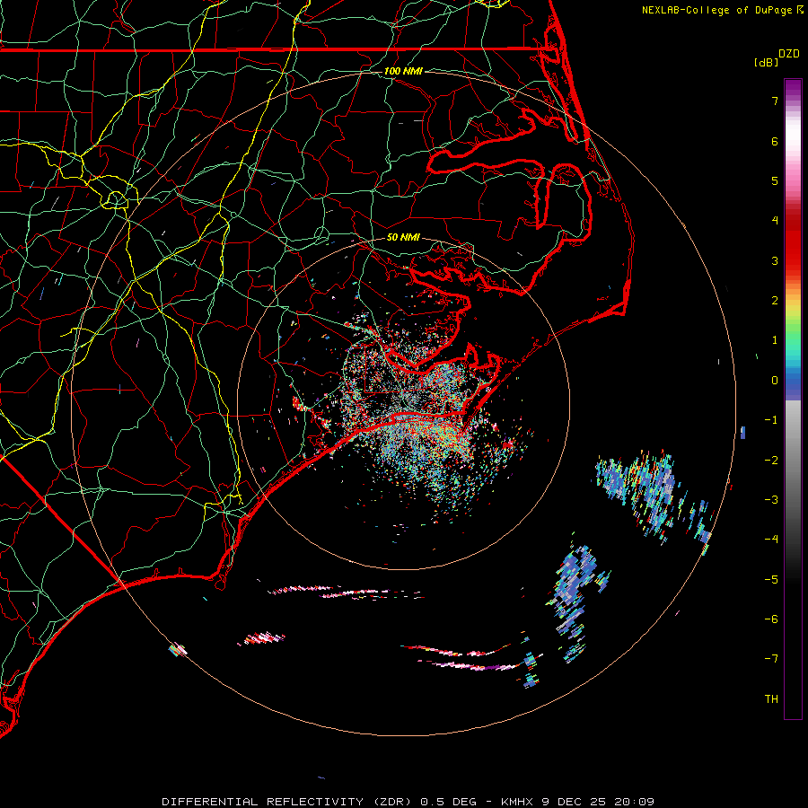808x808 pixels.
Task: Click the TH threshold label on legend
Action: 771,699
